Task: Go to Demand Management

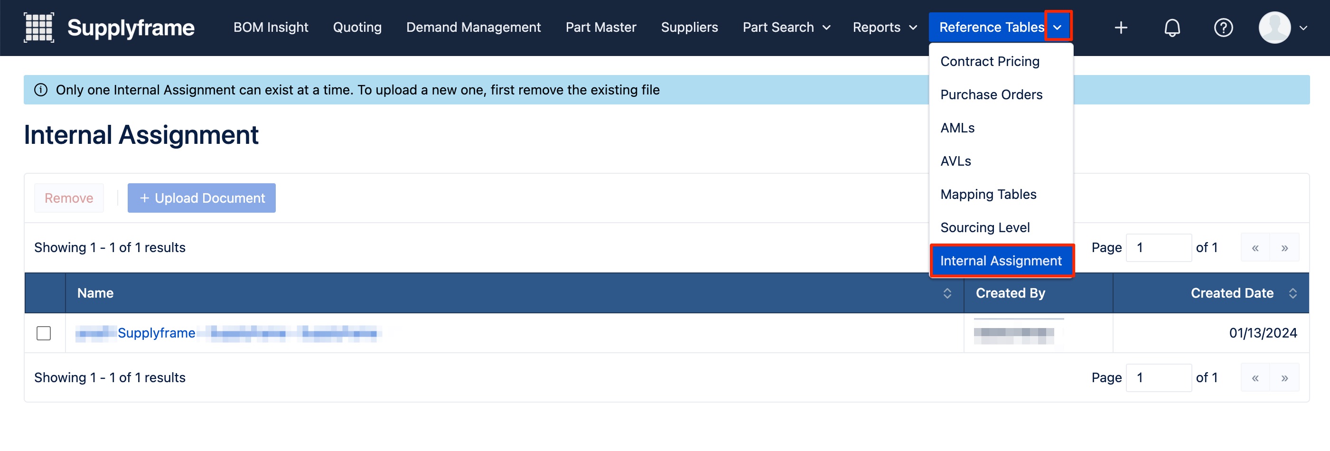Action: [x=473, y=28]
